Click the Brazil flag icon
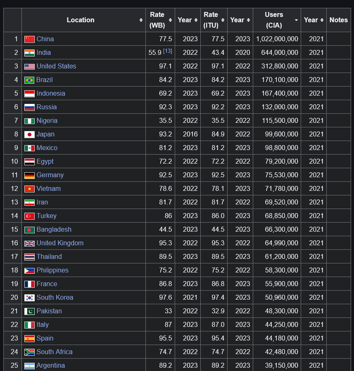 click(29, 80)
